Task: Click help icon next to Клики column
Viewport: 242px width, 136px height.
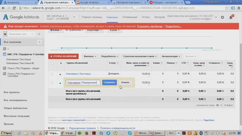Action: [161, 63]
